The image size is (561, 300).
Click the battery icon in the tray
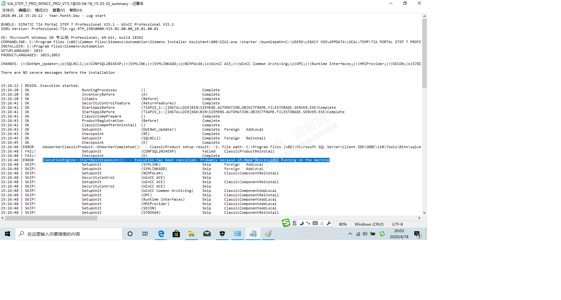[x=373, y=234]
